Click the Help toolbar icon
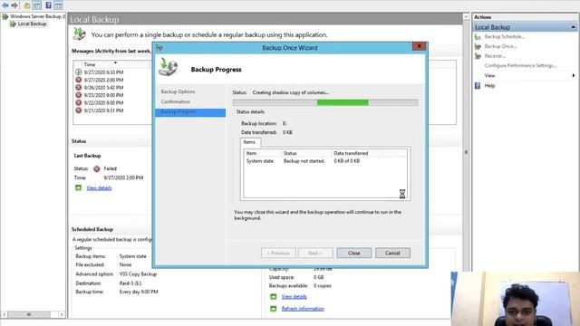Image resolution: width=580 pixels, height=326 pixels. coord(48,5)
